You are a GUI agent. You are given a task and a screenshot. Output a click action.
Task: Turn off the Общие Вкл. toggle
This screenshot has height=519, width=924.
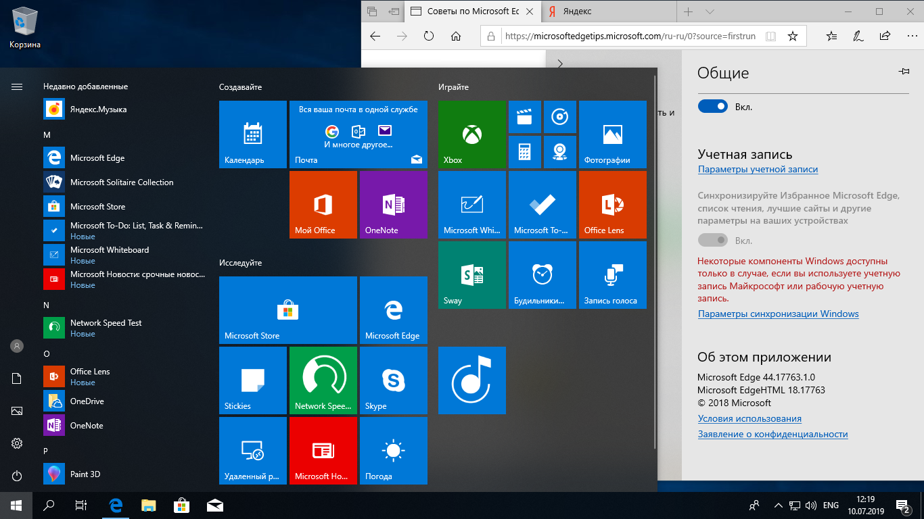click(712, 106)
